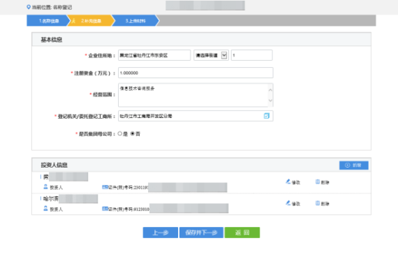Click the 经营范围 scrollbar up arrow
This screenshot has height=257, width=398.
click(x=270, y=90)
